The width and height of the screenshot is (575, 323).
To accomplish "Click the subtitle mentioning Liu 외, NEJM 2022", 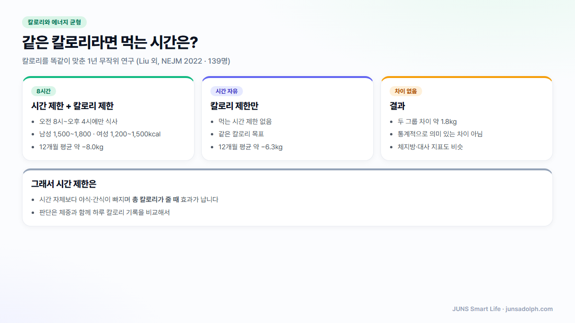I will coord(126,61).
